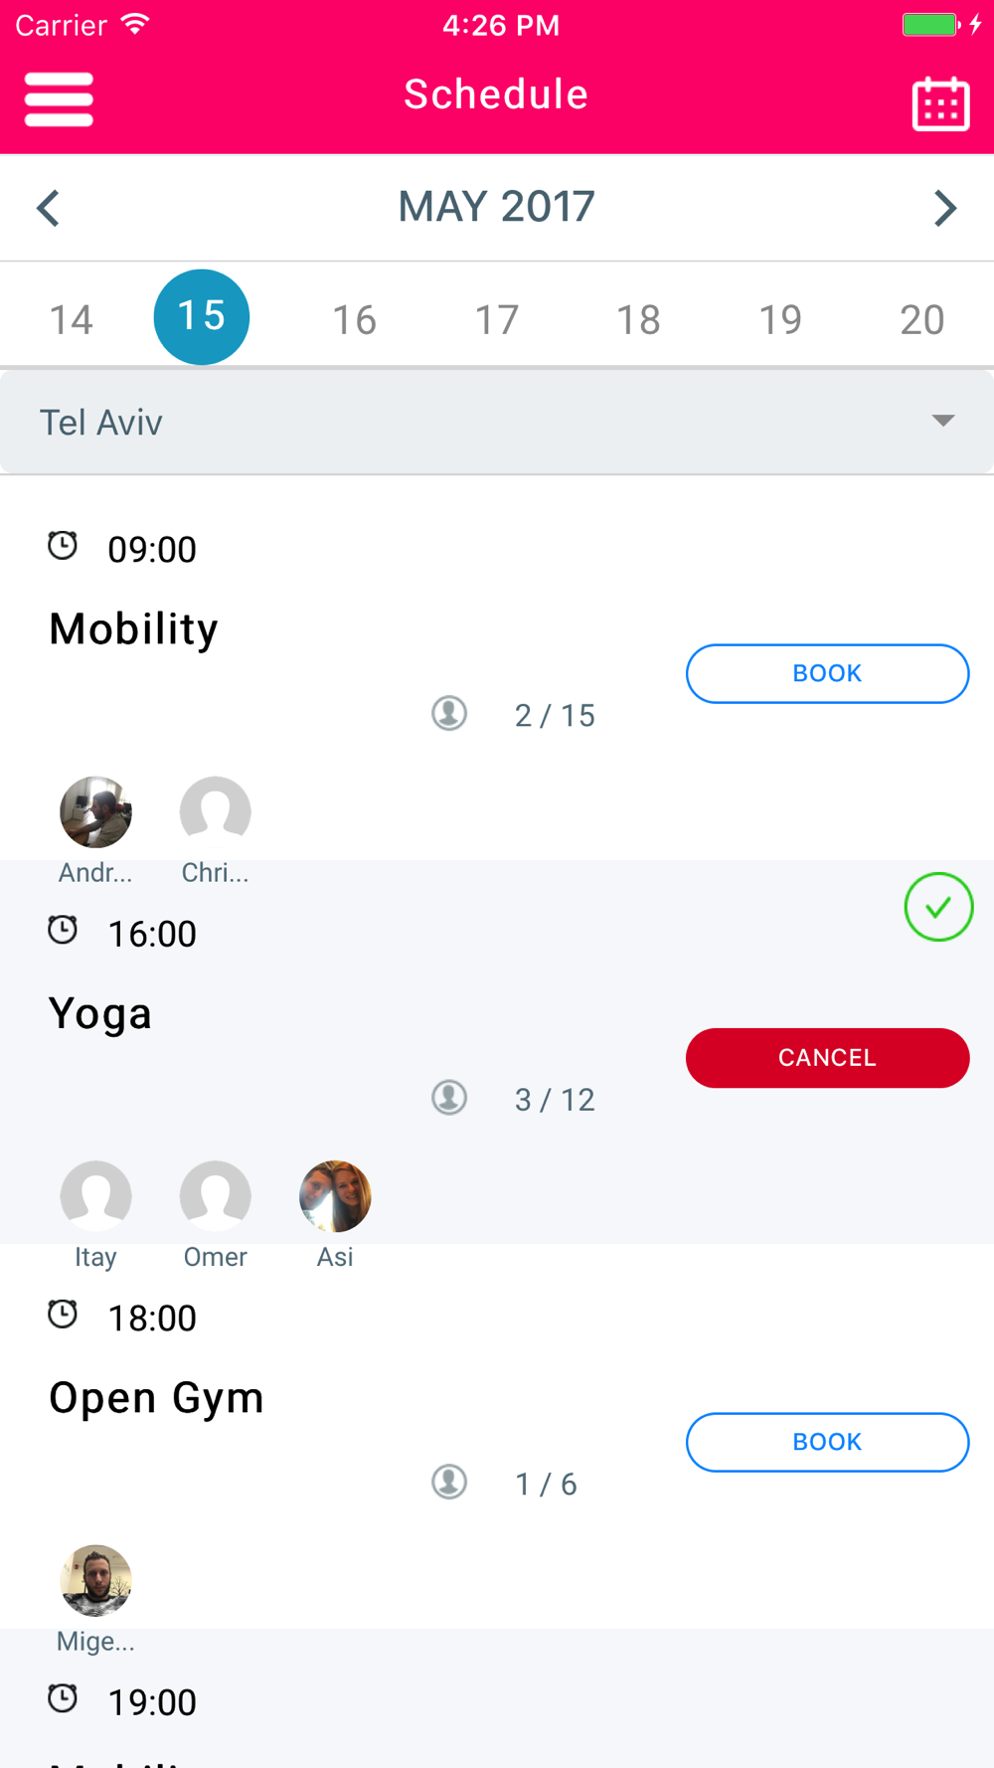Go to the previous month
Screen dimensions: 994x1768
pos(48,208)
